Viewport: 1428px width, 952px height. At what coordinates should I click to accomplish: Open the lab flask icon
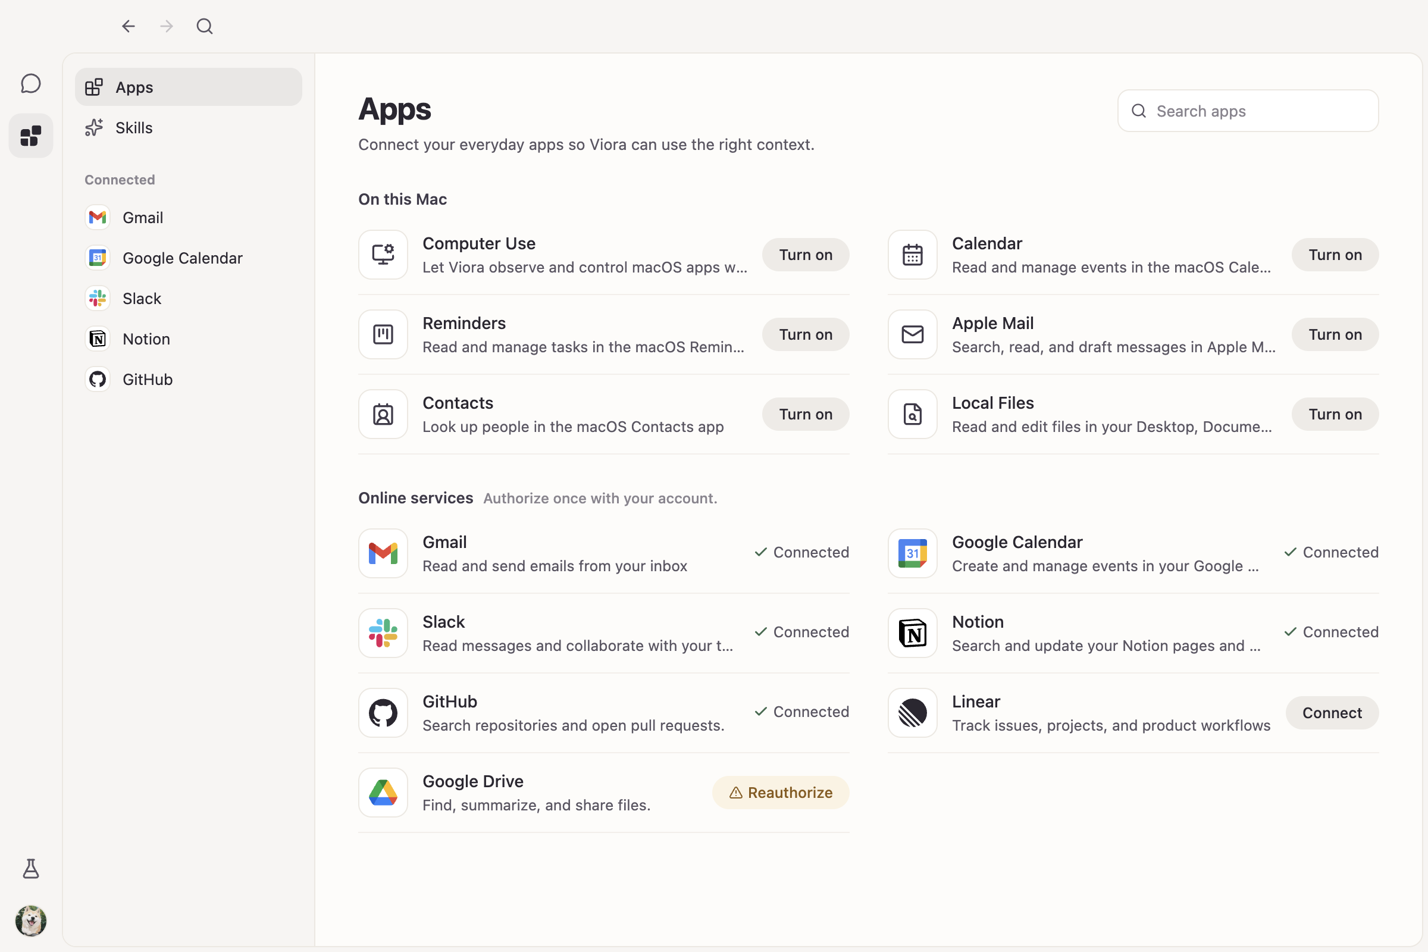click(31, 869)
